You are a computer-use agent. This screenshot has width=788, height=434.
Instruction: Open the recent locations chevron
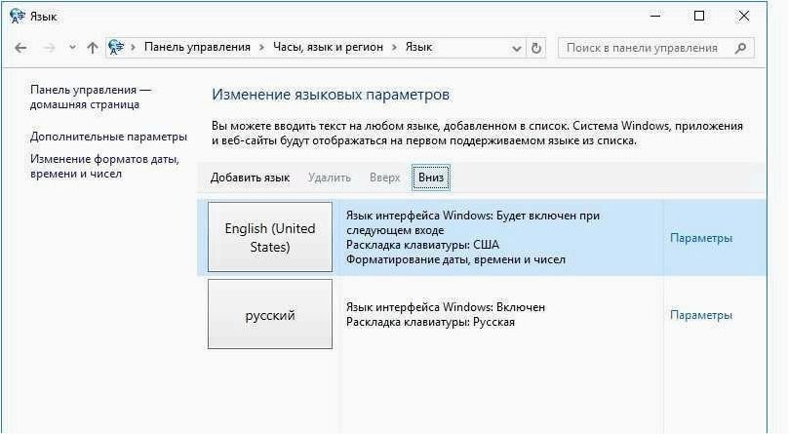(x=73, y=48)
